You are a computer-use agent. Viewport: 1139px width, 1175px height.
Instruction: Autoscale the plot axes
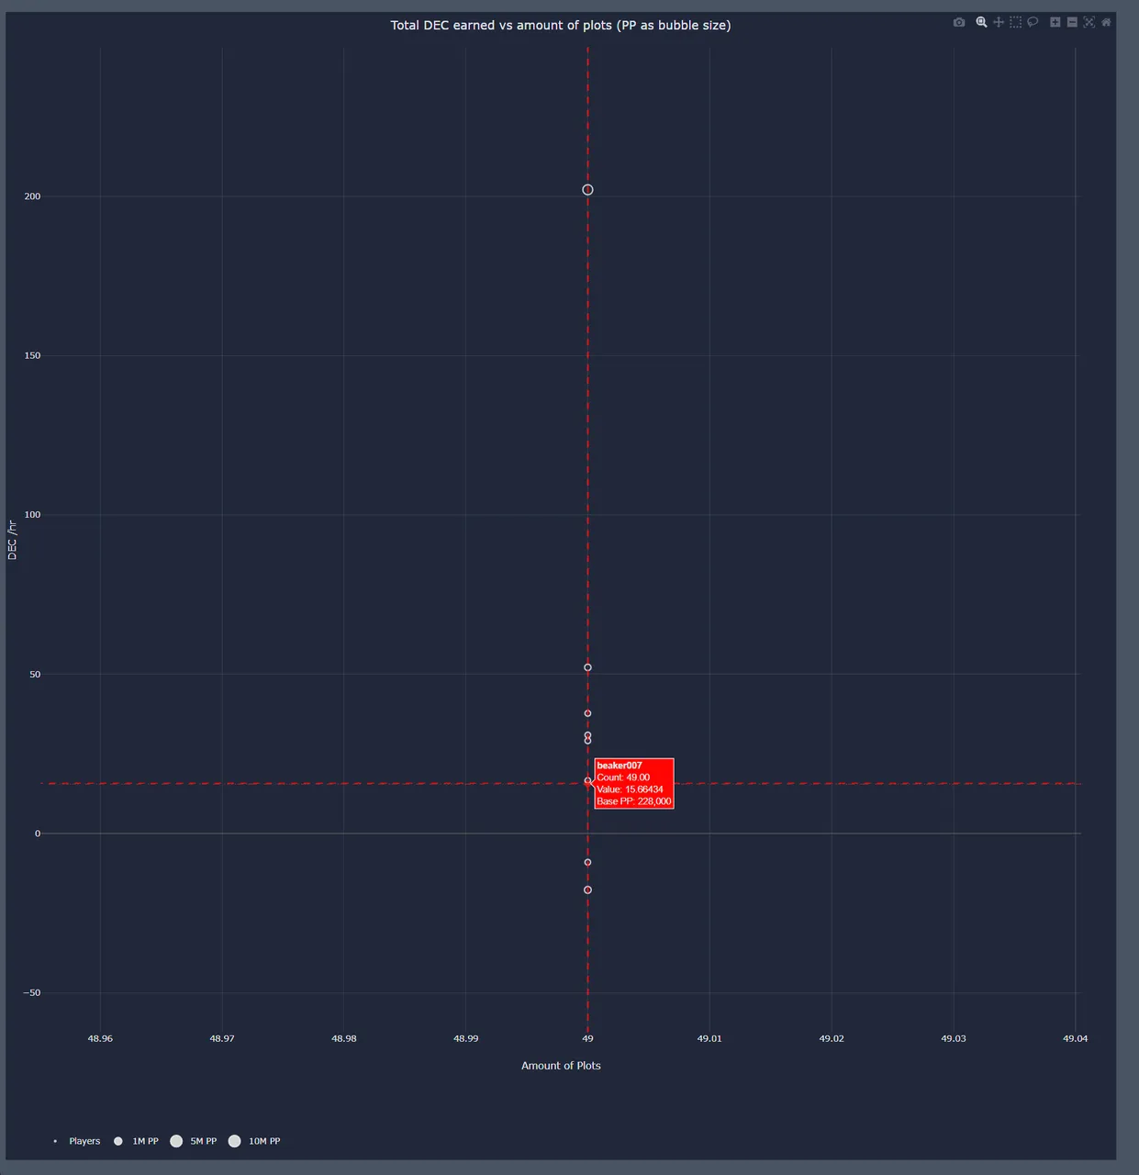(x=1089, y=22)
